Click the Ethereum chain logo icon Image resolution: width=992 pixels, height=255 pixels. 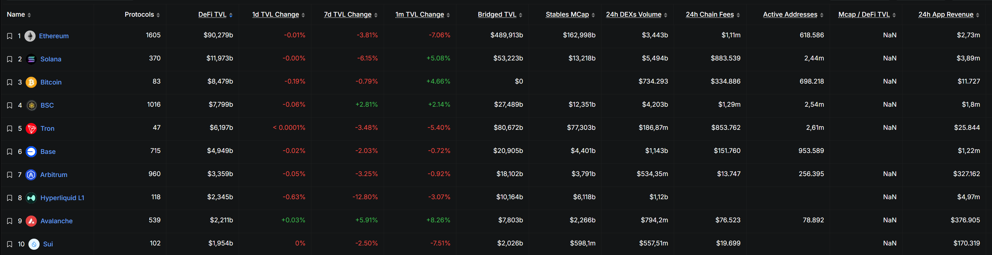pyautogui.click(x=30, y=36)
